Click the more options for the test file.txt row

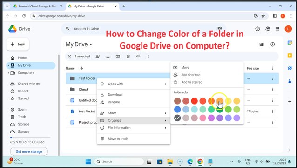(273, 112)
